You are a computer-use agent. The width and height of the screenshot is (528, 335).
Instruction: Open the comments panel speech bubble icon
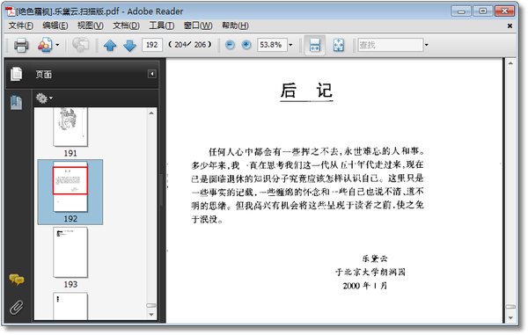pos(17,280)
